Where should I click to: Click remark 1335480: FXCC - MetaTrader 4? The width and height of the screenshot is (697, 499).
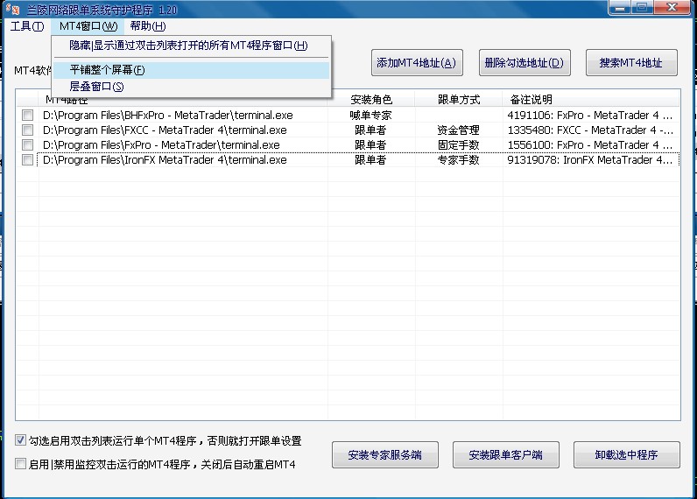click(x=590, y=130)
